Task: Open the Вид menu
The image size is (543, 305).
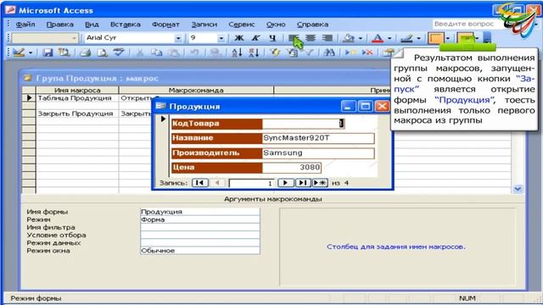Action: (x=92, y=25)
